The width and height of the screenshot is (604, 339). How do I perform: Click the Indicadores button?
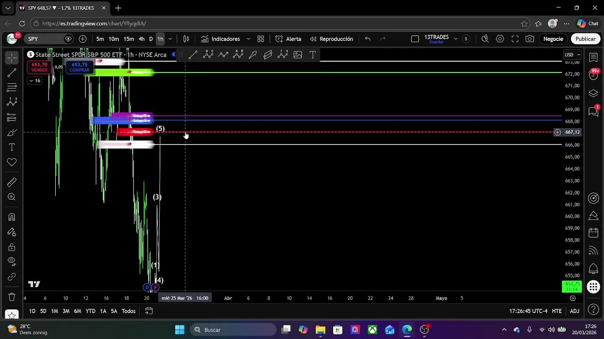click(220, 39)
